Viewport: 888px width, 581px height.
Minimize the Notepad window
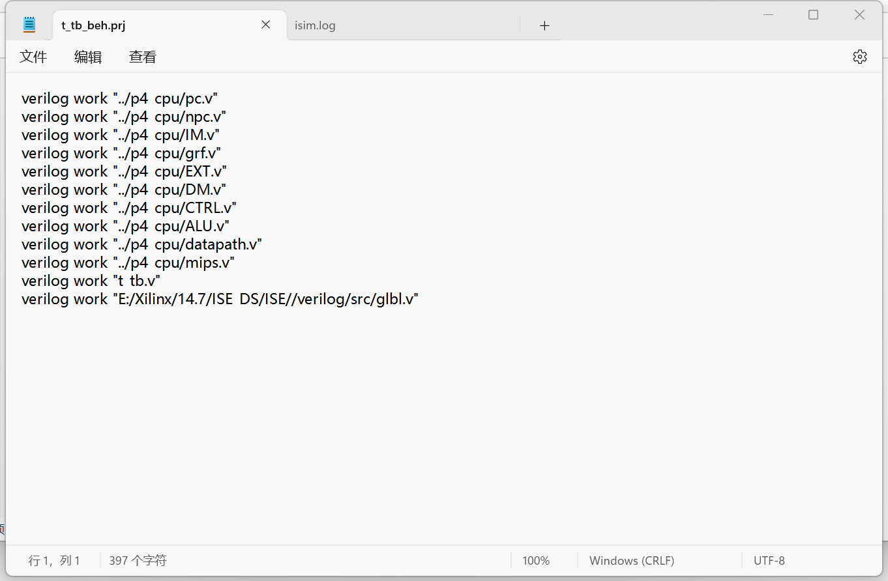[x=768, y=14]
